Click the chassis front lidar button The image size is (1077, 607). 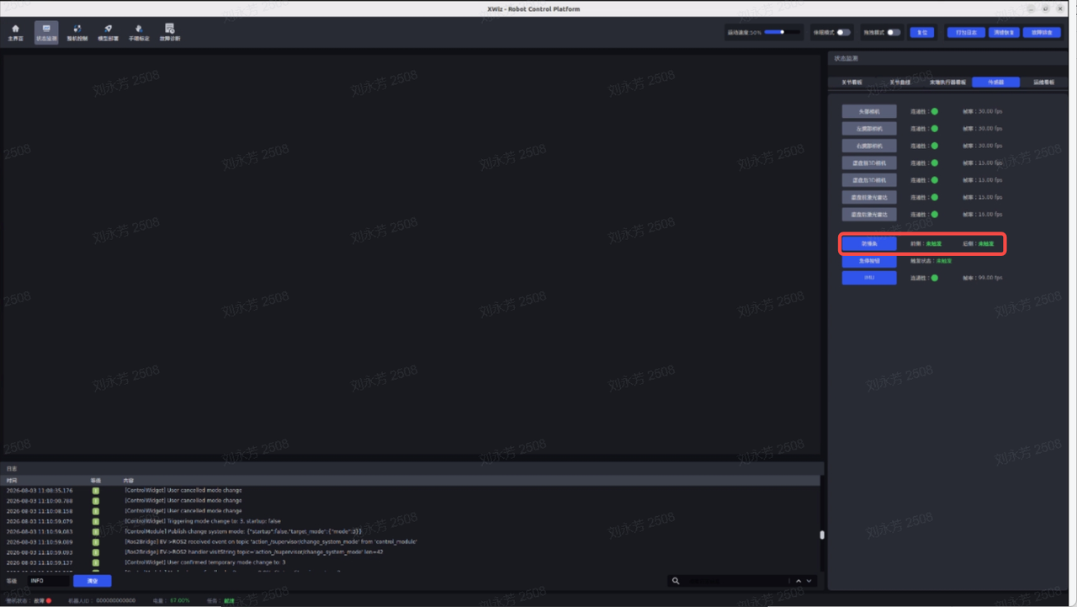click(869, 197)
